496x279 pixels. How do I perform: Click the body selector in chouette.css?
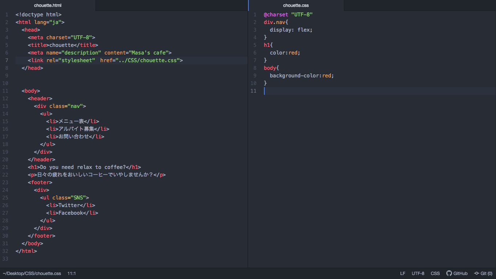[269, 68]
